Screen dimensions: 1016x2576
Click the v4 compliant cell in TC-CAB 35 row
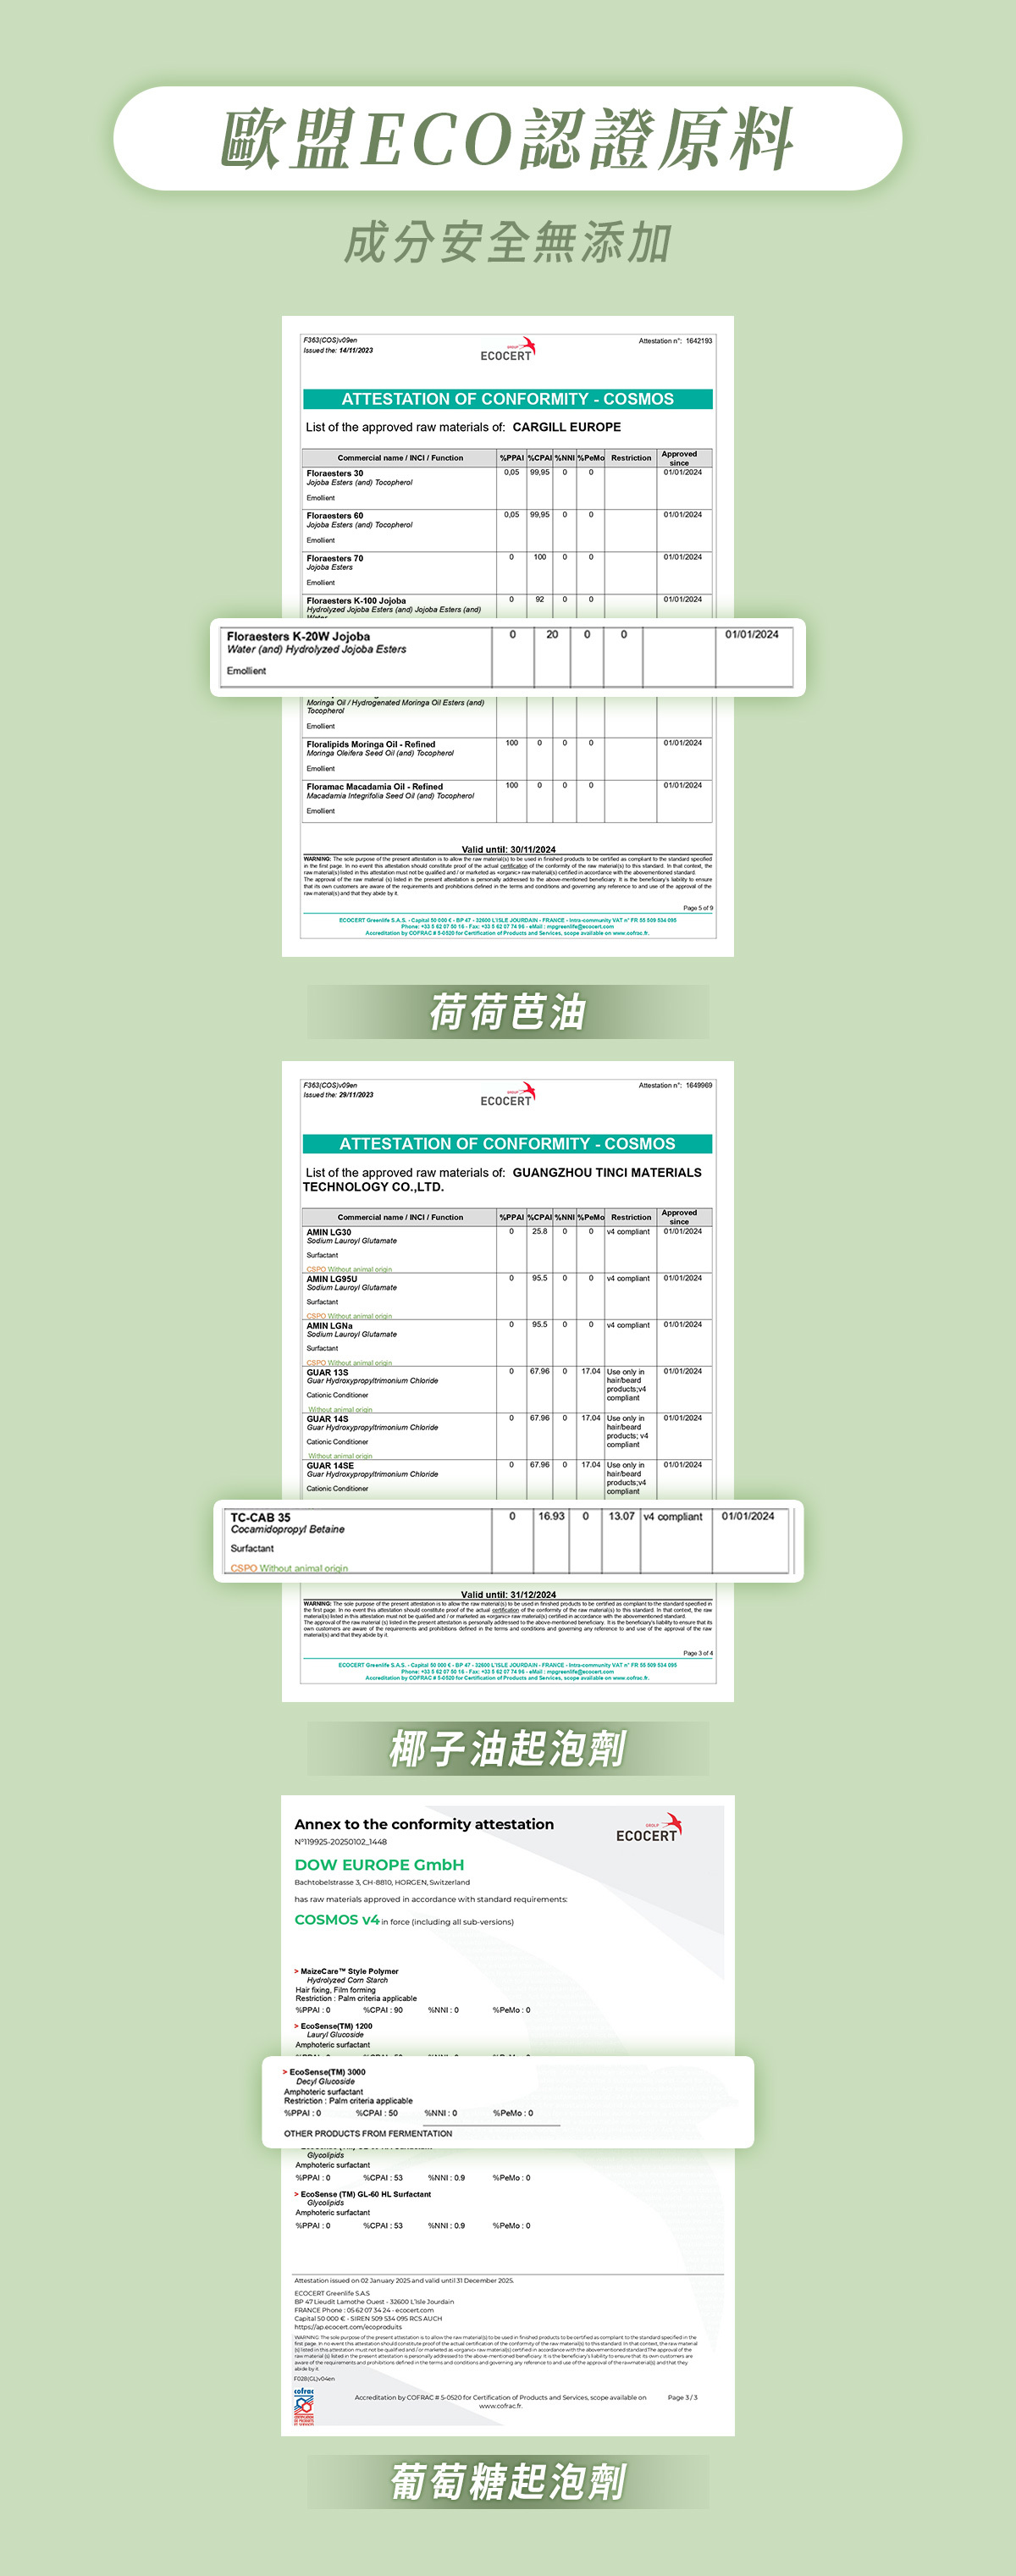point(673,1516)
